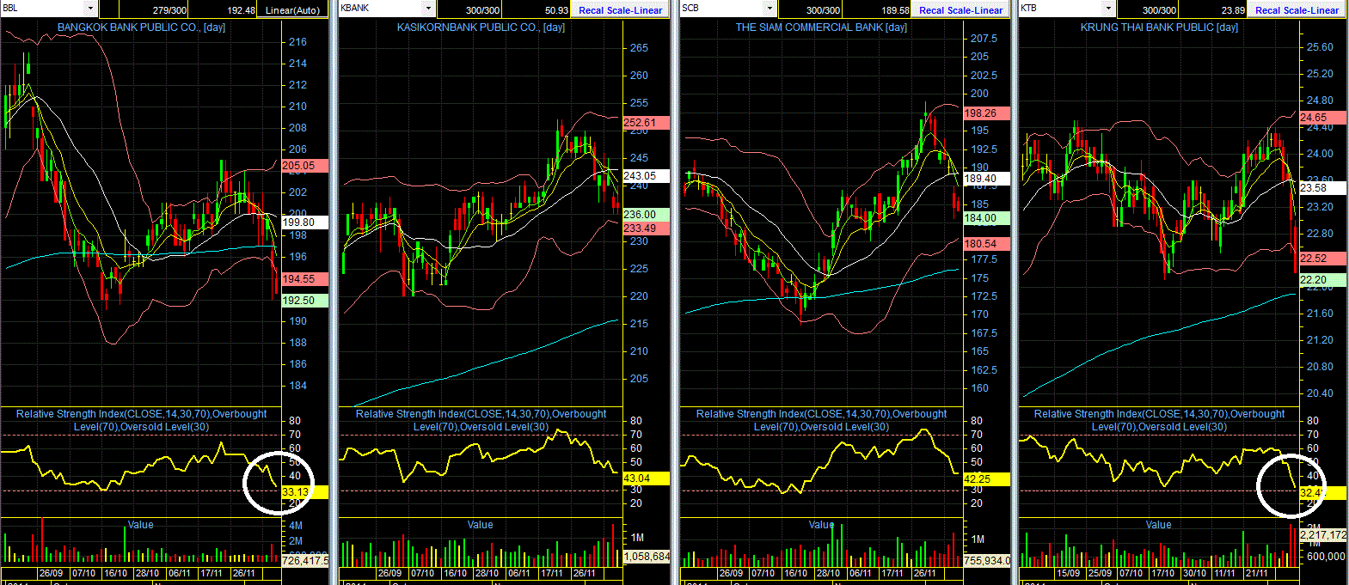
Task: Click the KRUNG THAI BANK PUBLIC chart title
Action: tap(1159, 27)
